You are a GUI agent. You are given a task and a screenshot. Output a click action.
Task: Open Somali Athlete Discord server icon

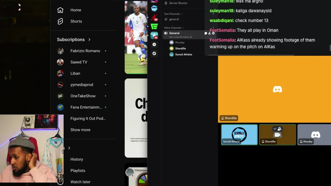154,9
